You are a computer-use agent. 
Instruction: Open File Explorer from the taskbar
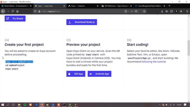19,105
